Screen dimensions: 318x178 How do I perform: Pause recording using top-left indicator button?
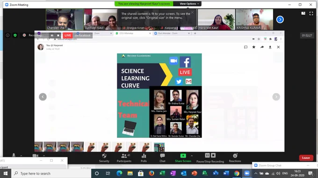52,35
